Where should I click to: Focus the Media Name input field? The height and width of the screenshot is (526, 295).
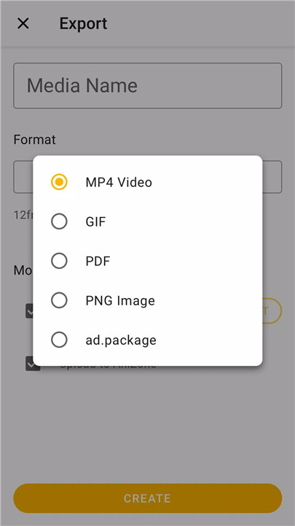tap(147, 85)
